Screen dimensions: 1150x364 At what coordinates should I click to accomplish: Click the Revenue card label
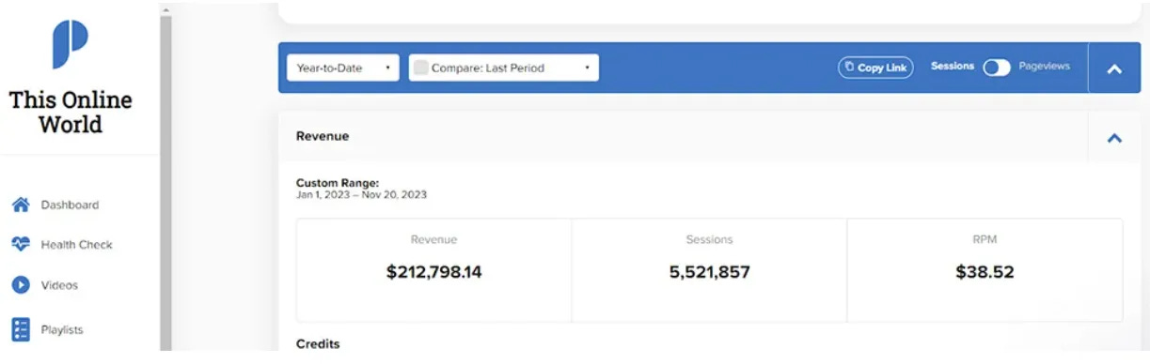[433, 240]
